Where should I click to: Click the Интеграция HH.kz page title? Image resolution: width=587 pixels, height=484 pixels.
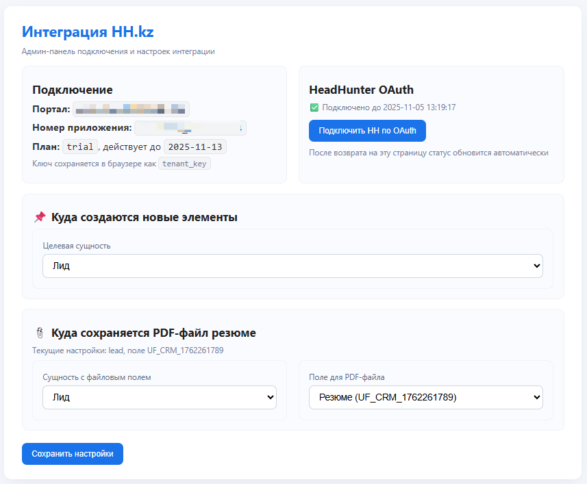[x=88, y=31]
